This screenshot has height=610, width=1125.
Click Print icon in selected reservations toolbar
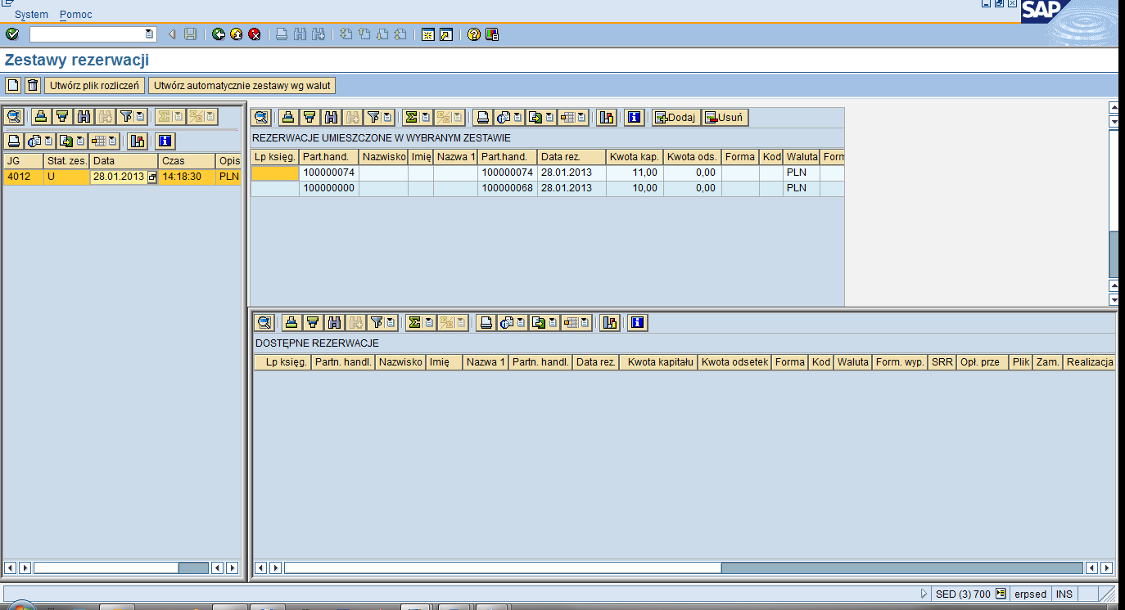[484, 117]
